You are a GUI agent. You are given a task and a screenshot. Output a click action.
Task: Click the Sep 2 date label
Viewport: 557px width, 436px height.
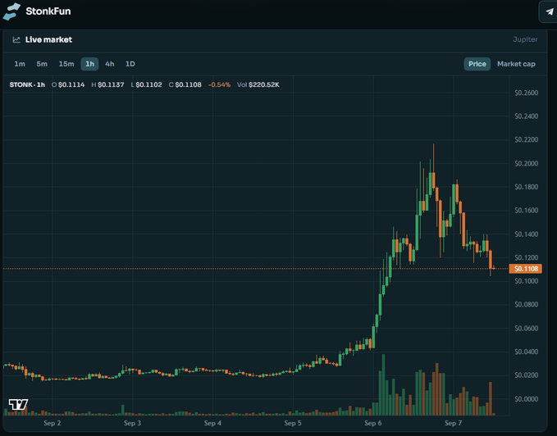pos(53,423)
